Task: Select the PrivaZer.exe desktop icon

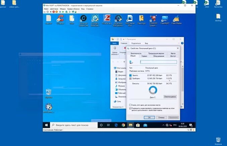Action: (x=107, y=19)
